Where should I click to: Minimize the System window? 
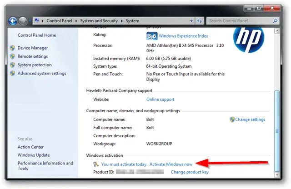tap(249, 9)
